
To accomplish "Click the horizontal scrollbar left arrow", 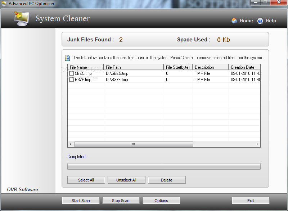I will (x=71, y=144).
